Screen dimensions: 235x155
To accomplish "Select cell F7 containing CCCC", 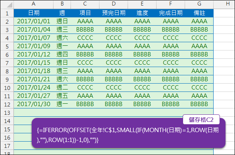I will 170,63.
